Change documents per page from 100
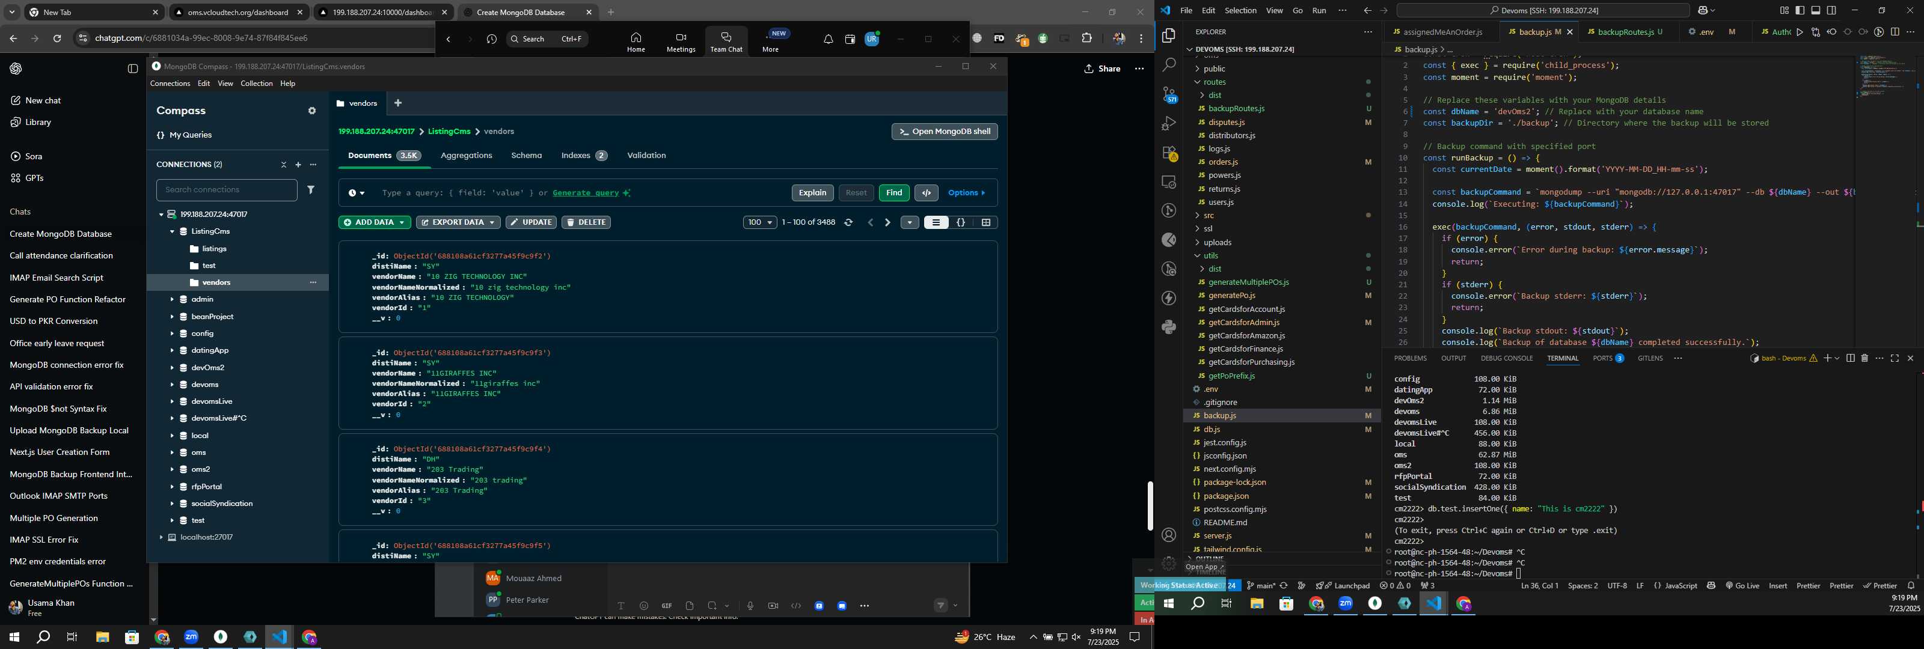This screenshot has width=1924, height=649. [759, 222]
